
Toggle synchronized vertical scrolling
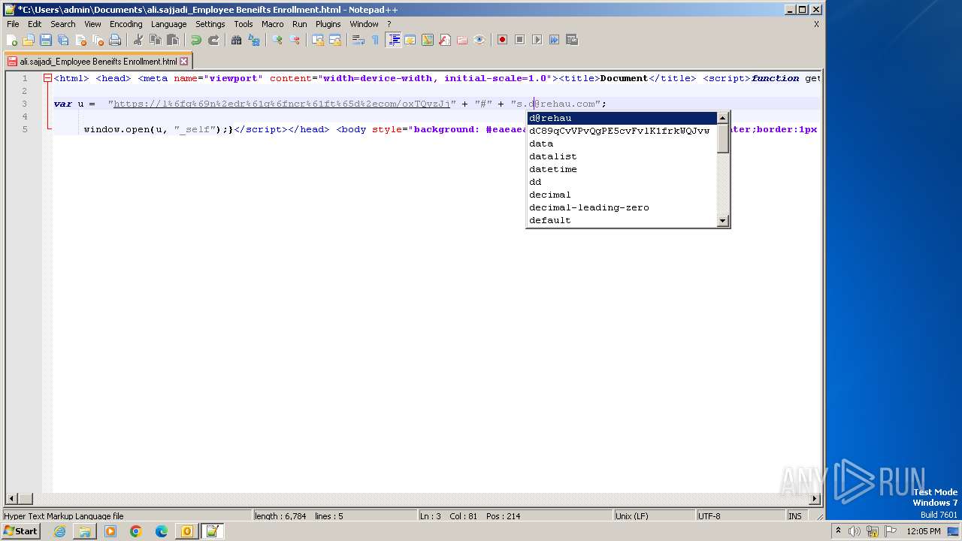point(317,40)
